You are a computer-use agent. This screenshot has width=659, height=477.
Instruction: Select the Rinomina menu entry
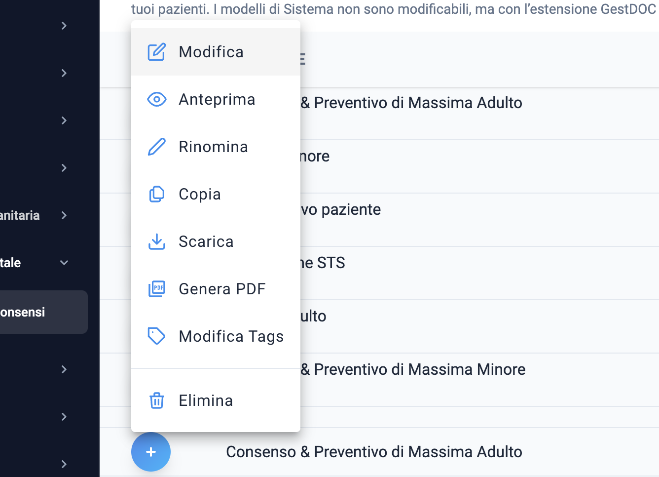pyautogui.click(x=216, y=147)
